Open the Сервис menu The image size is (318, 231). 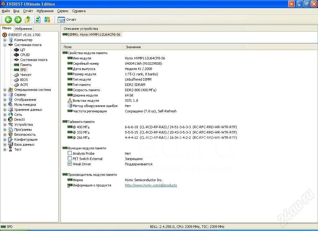[x=63, y=11]
